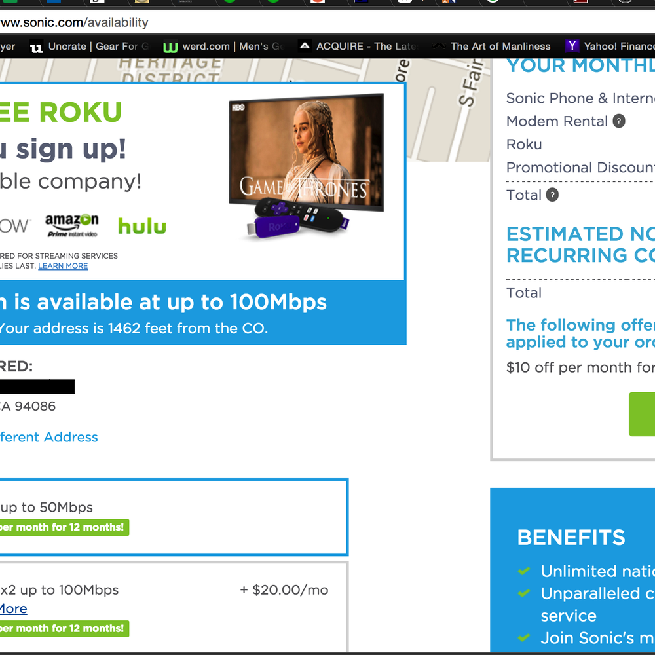Click the green 12 months badge on 50Mbps plan
This screenshot has height=655, width=655.
coord(64,527)
